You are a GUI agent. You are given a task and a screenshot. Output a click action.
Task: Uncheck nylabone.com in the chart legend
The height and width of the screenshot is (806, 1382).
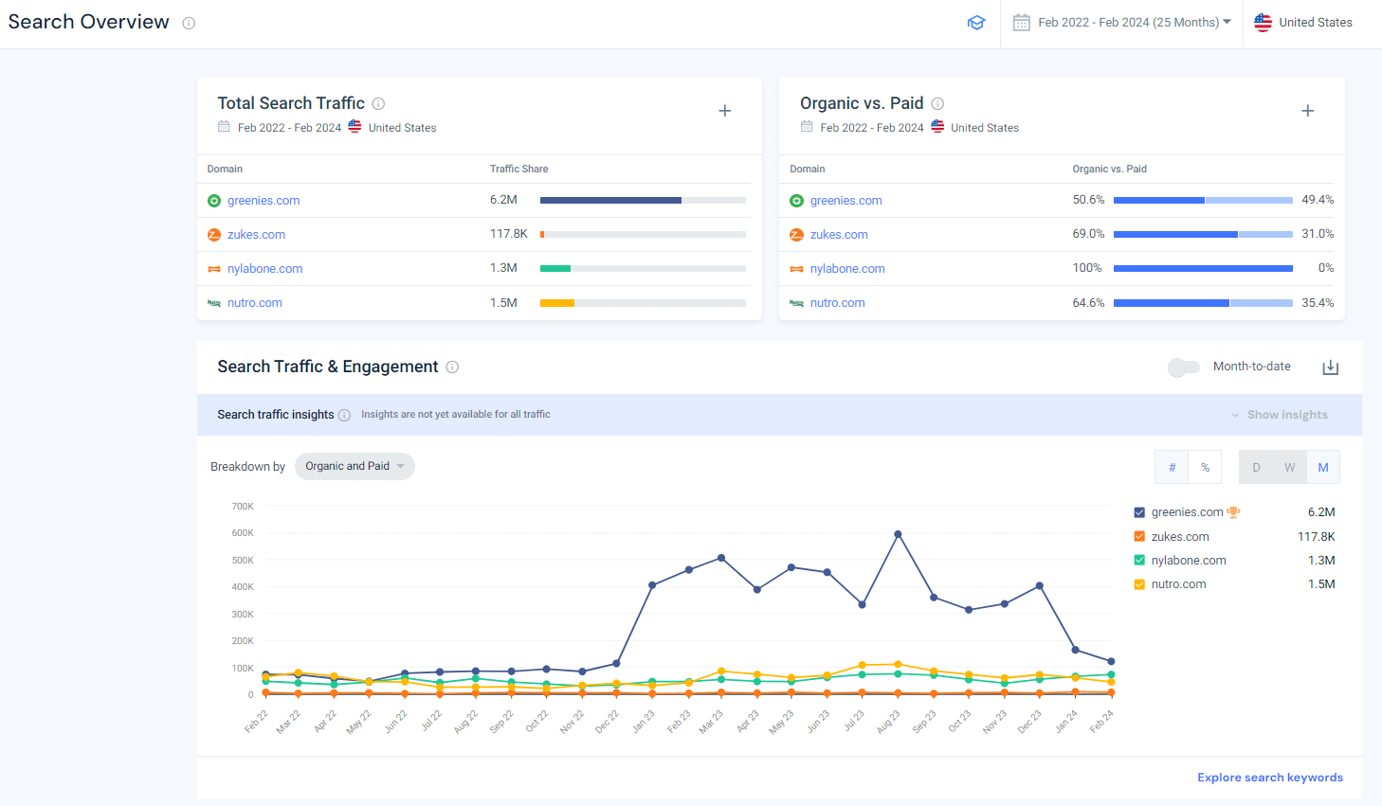(x=1138, y=560)
